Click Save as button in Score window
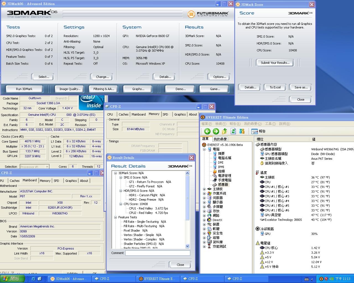Viewport: 354px width, 283px height. [301, 87]
